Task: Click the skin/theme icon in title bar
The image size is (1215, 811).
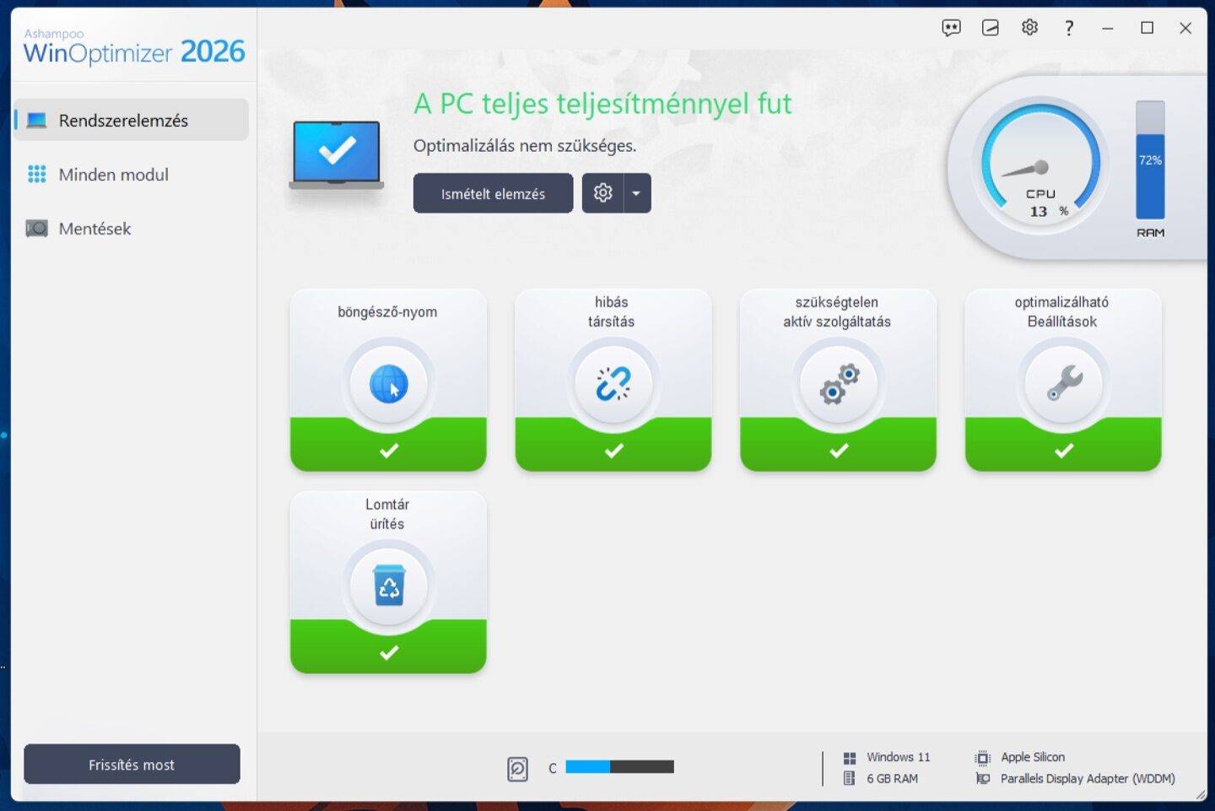Action: pyautogui.click(x=991, y=28)
